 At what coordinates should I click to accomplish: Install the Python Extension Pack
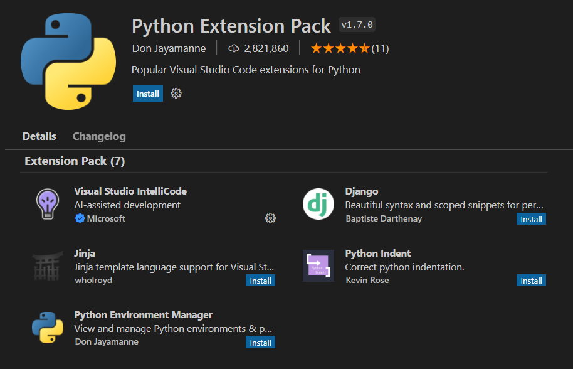[147, 94]
